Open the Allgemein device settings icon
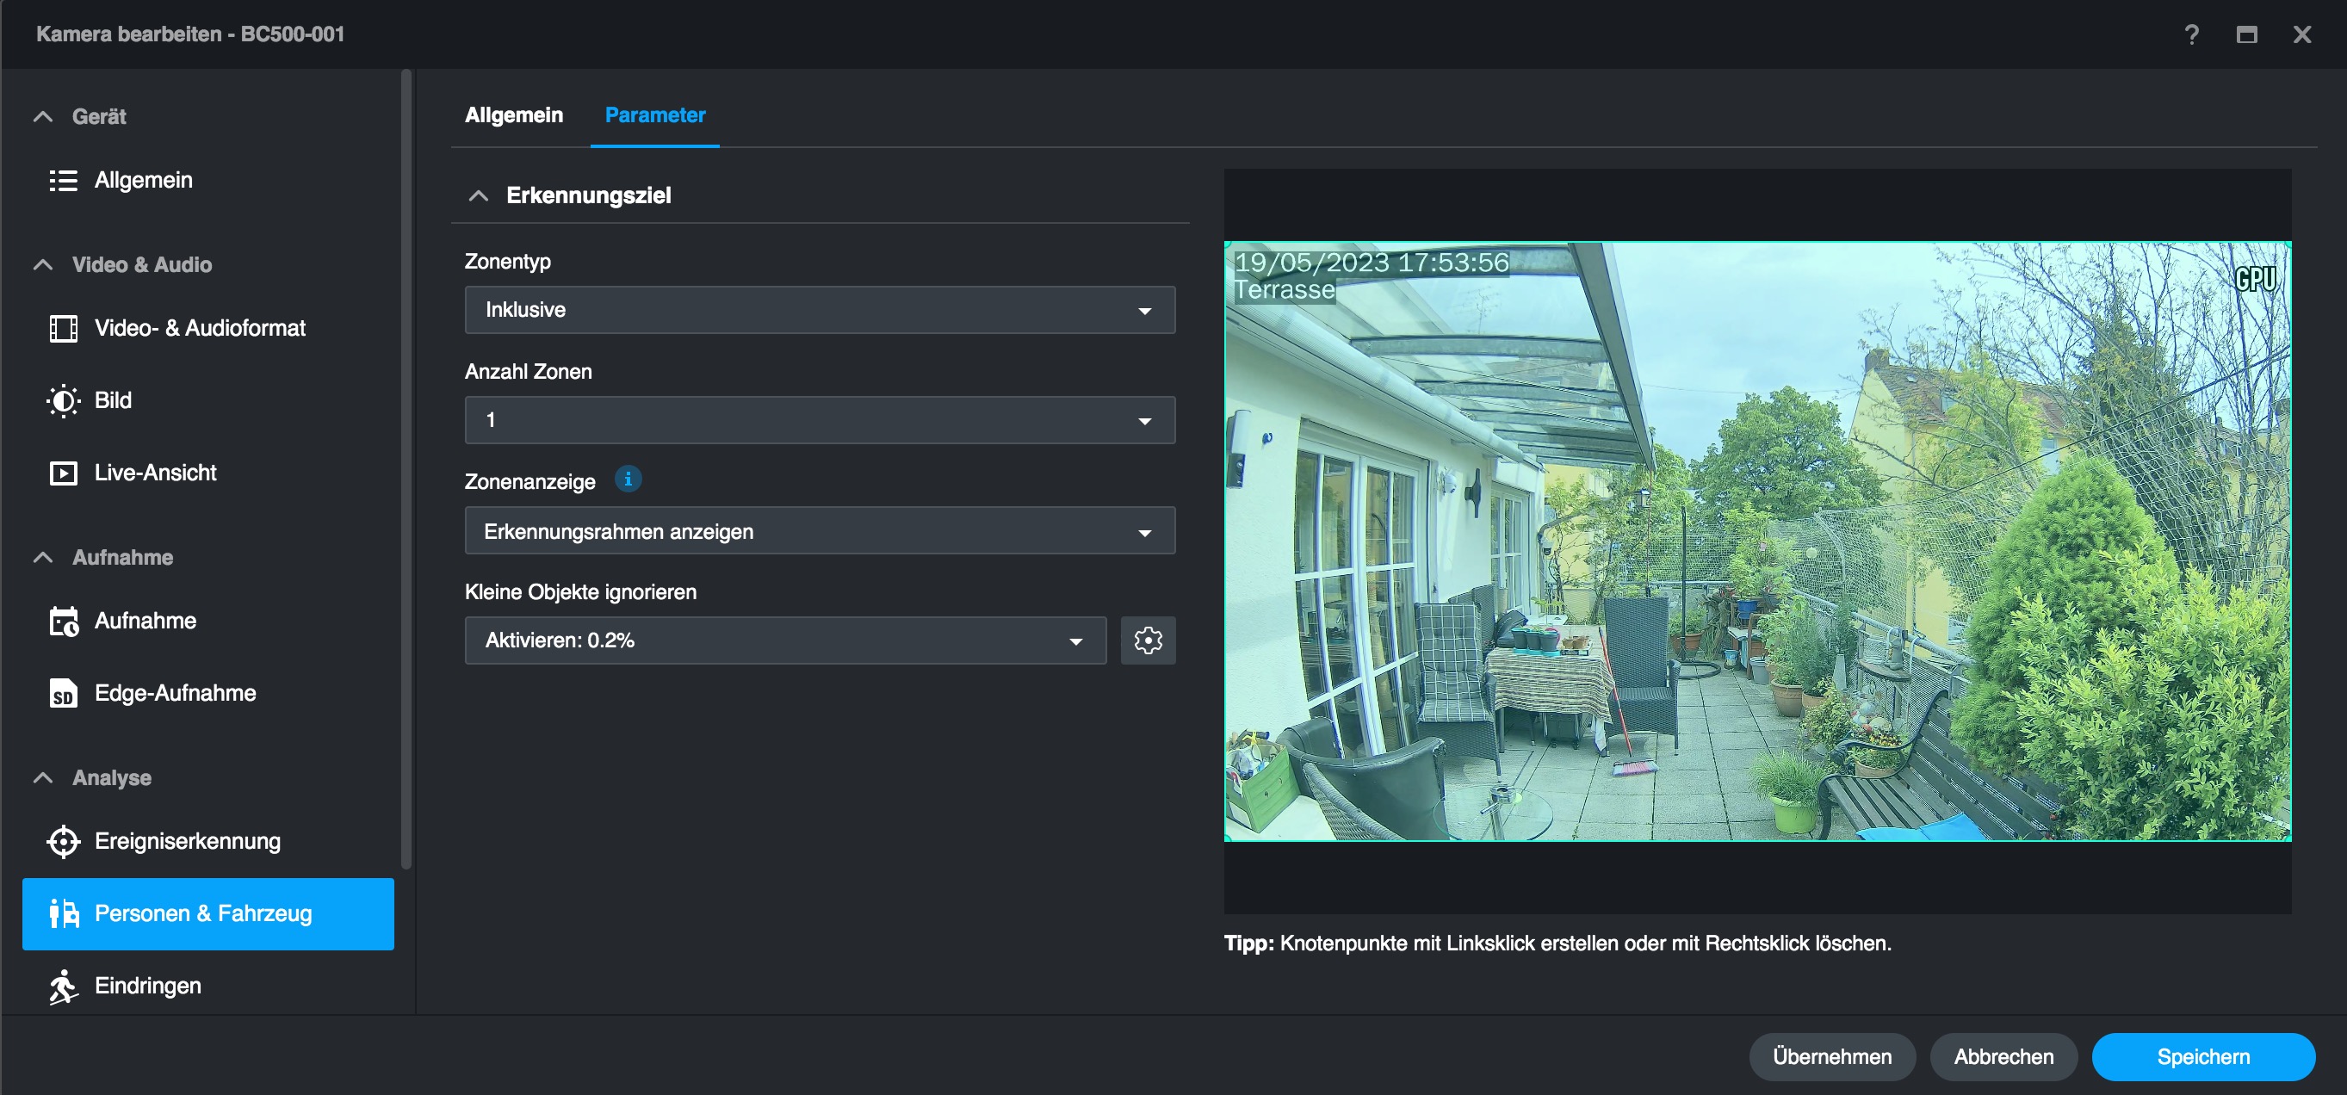2347x1095 pixels. [x=63, y=181]
